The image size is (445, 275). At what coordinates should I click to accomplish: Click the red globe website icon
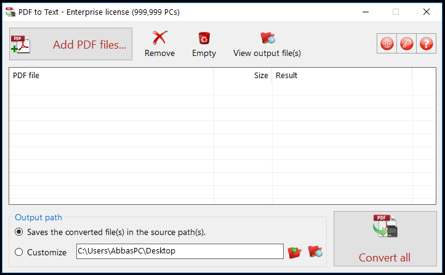point(387,44)
